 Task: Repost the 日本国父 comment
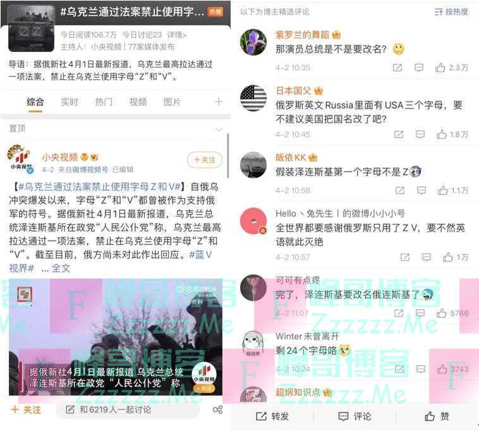(x=399, y=134)
